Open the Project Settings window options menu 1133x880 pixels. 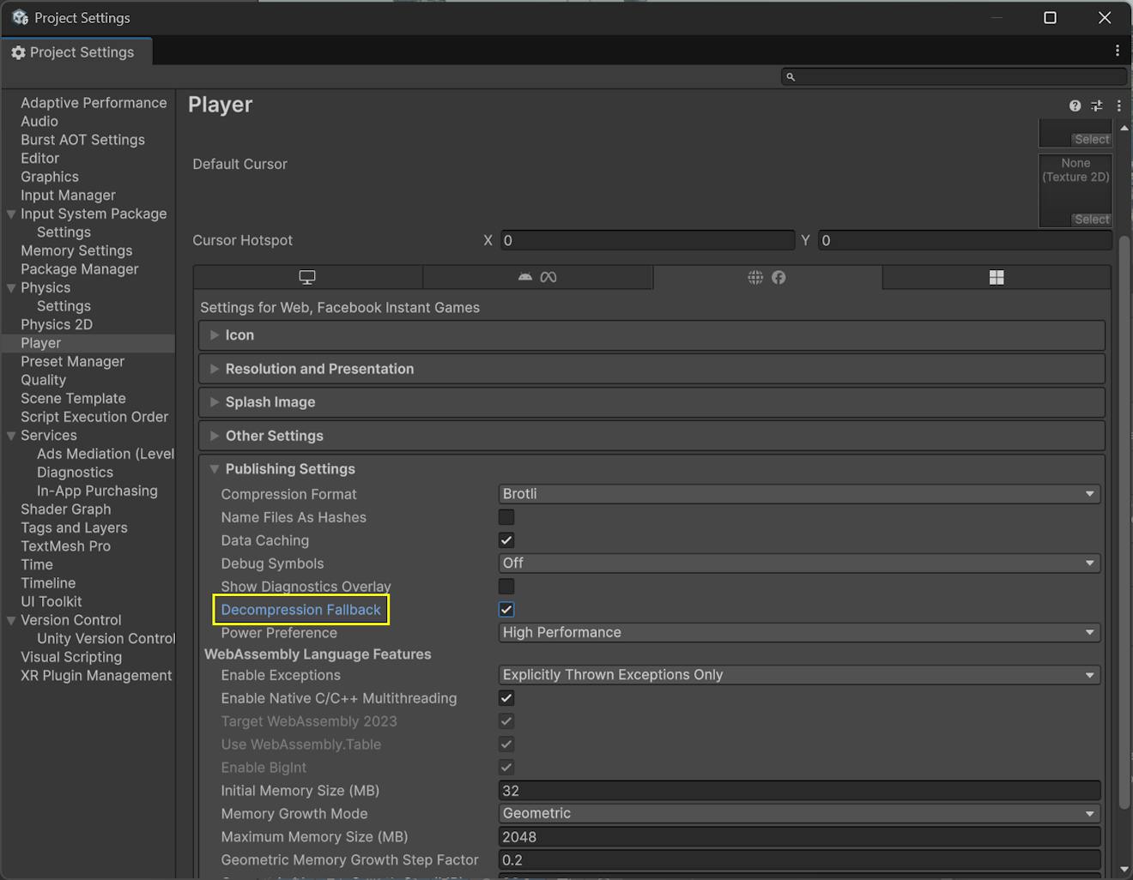pos(1117,51)
